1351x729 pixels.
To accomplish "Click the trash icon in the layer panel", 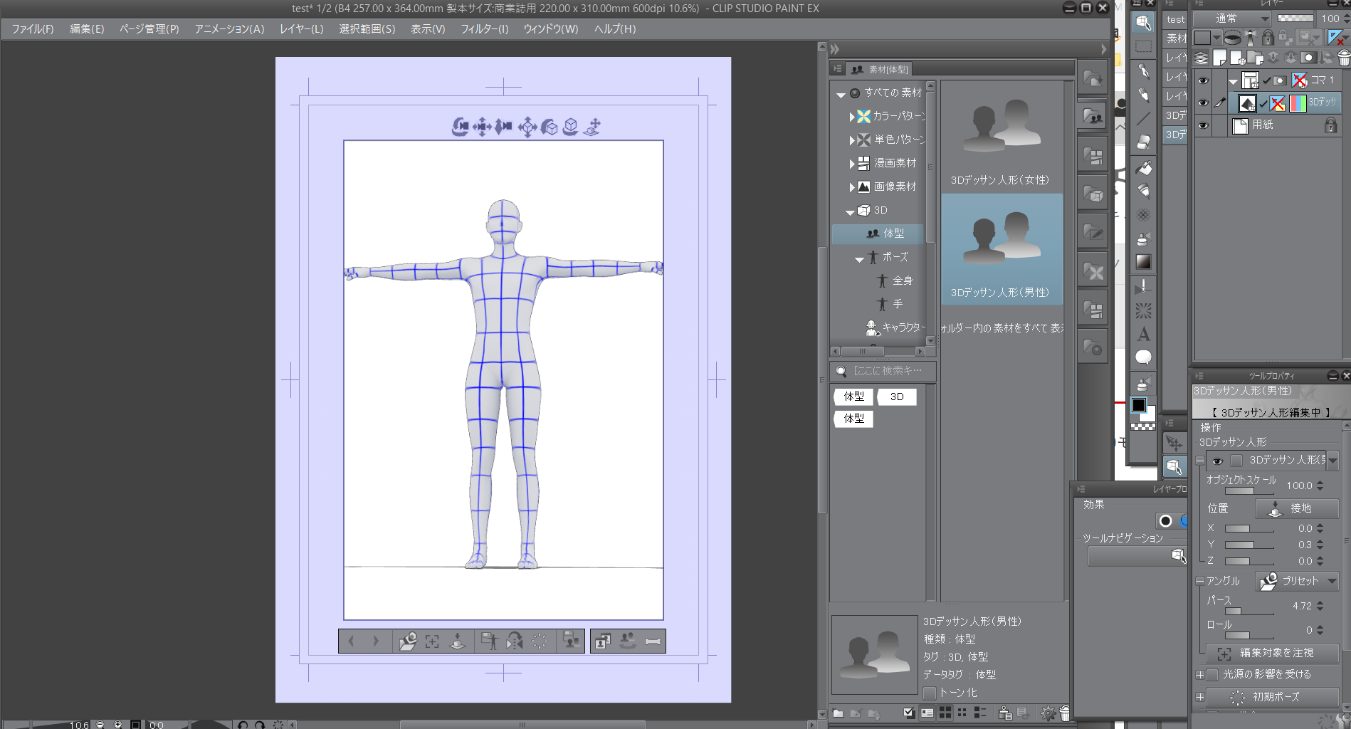I will coord(1343,58).
